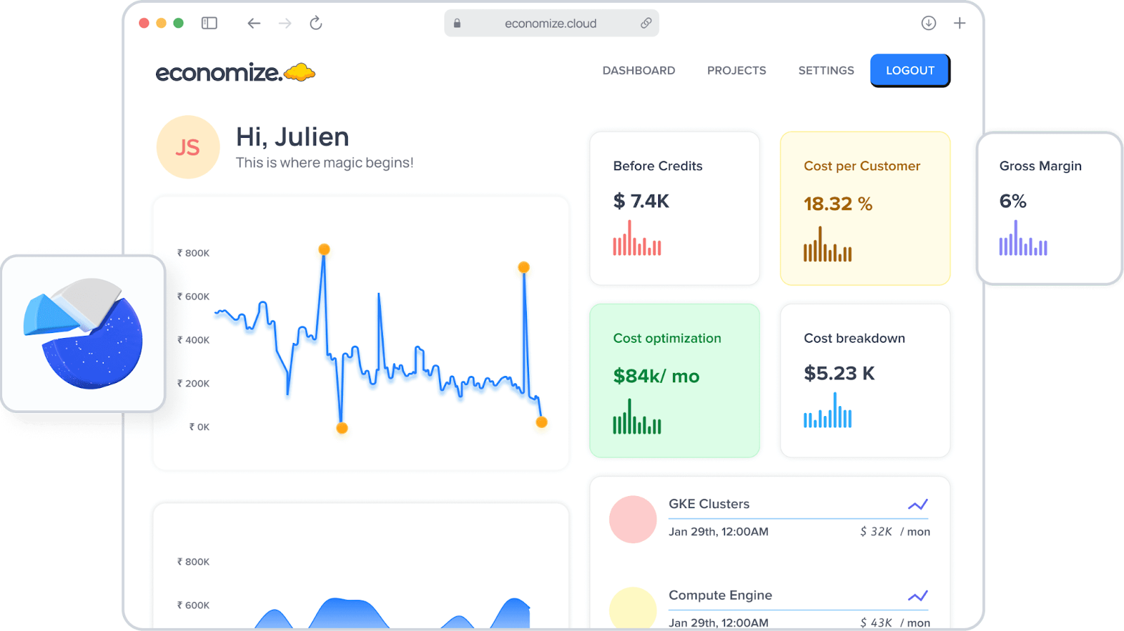Click the ₹ 400K axis label on line chart
Viewport: 1124px width, 631px height.
[x=193, y=340]
